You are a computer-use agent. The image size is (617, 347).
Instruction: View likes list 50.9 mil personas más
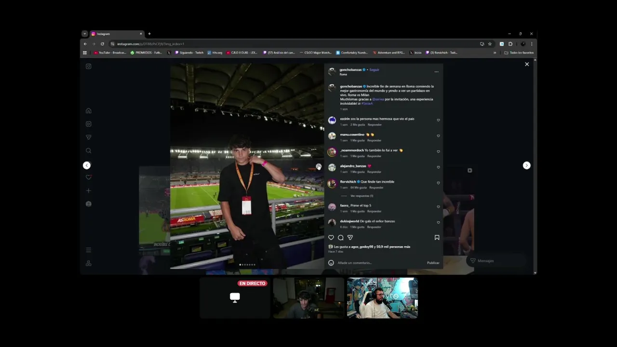pyautogui.click(x=393, y=247)
